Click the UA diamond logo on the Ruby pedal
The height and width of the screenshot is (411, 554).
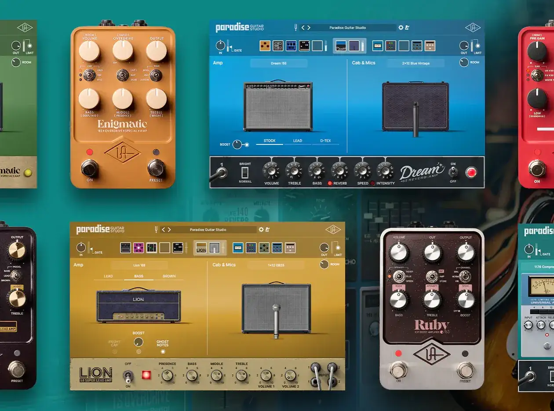pyautogui.click(x=432, y=355)
